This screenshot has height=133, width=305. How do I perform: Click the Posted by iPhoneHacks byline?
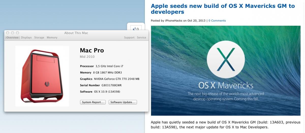pos(168,21)
